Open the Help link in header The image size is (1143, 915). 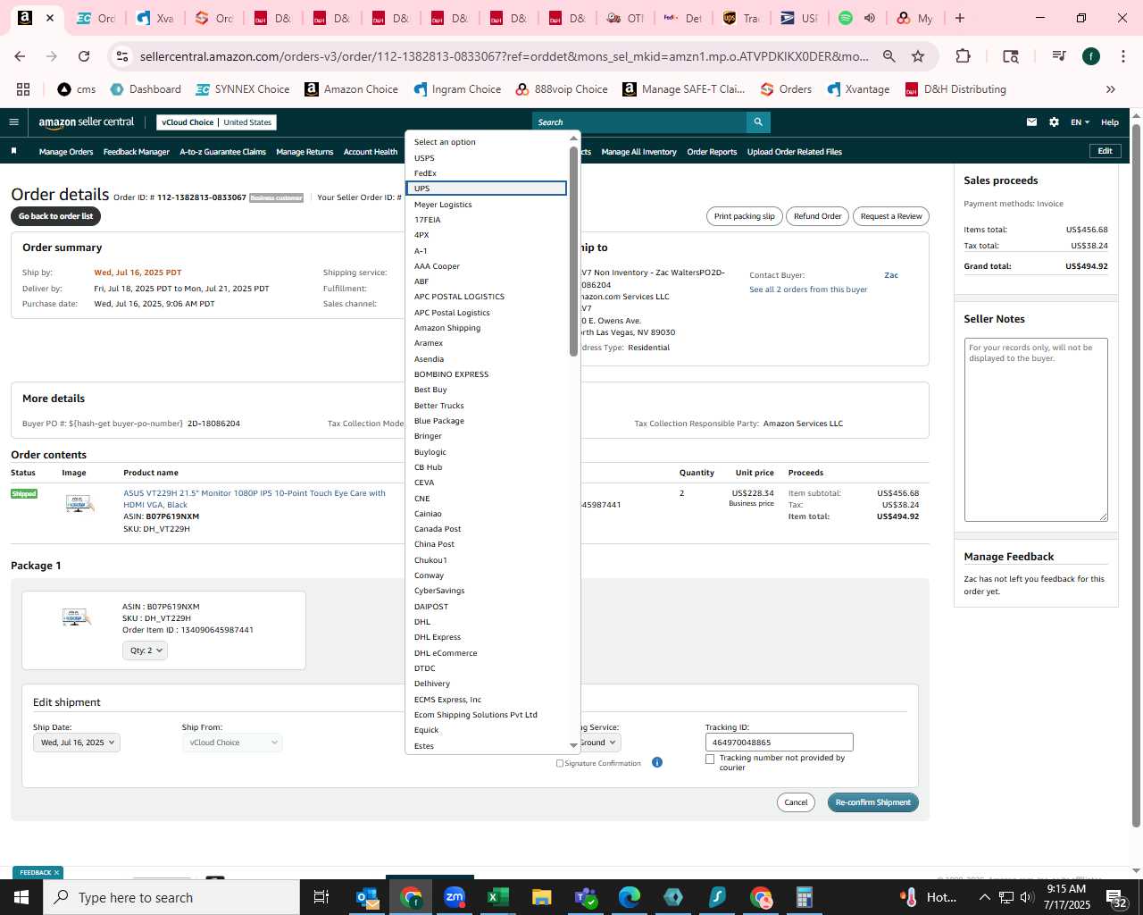1110,122
